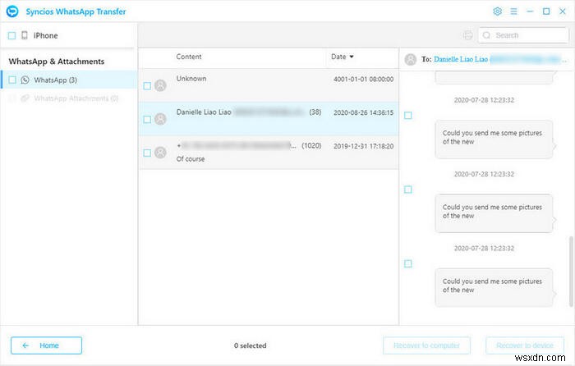
Task: Click avatar of Danielle Liao Liao row
Action: 160,119
